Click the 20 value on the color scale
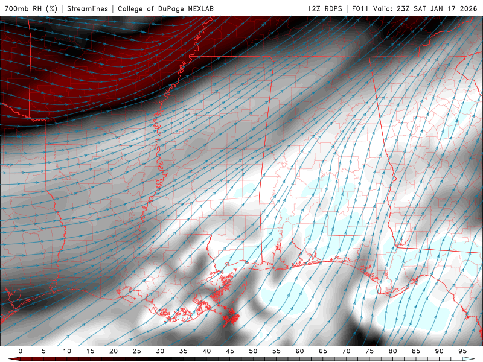This screenshot has height=362, width=483. 114,351
